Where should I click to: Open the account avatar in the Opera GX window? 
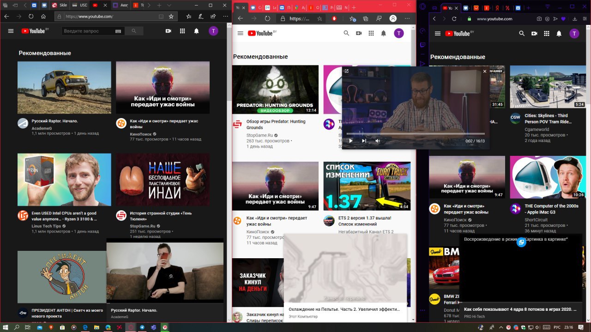click(x=574, y=33)
